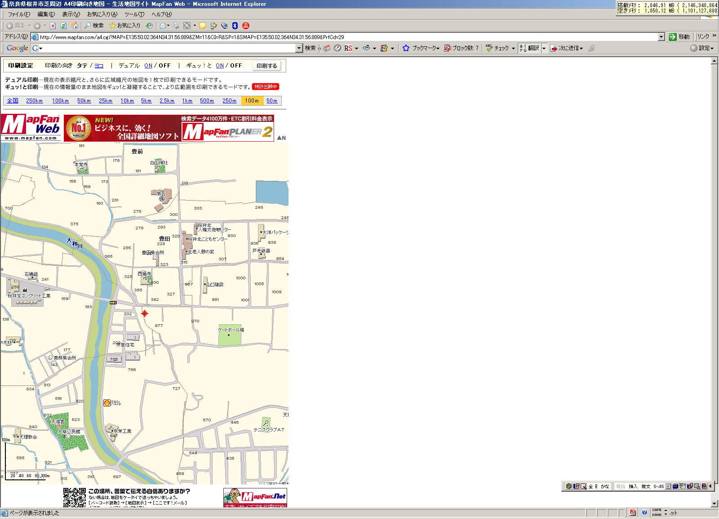This screenshot has width=719, height=519.
Task: Click the highlighter pen icon in Google toolbar
Action: 591,48
